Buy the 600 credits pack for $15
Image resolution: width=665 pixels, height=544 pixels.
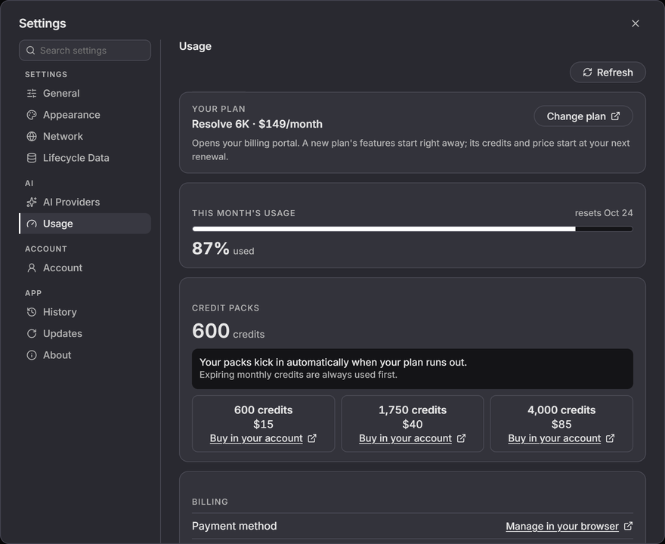[263, 438]
